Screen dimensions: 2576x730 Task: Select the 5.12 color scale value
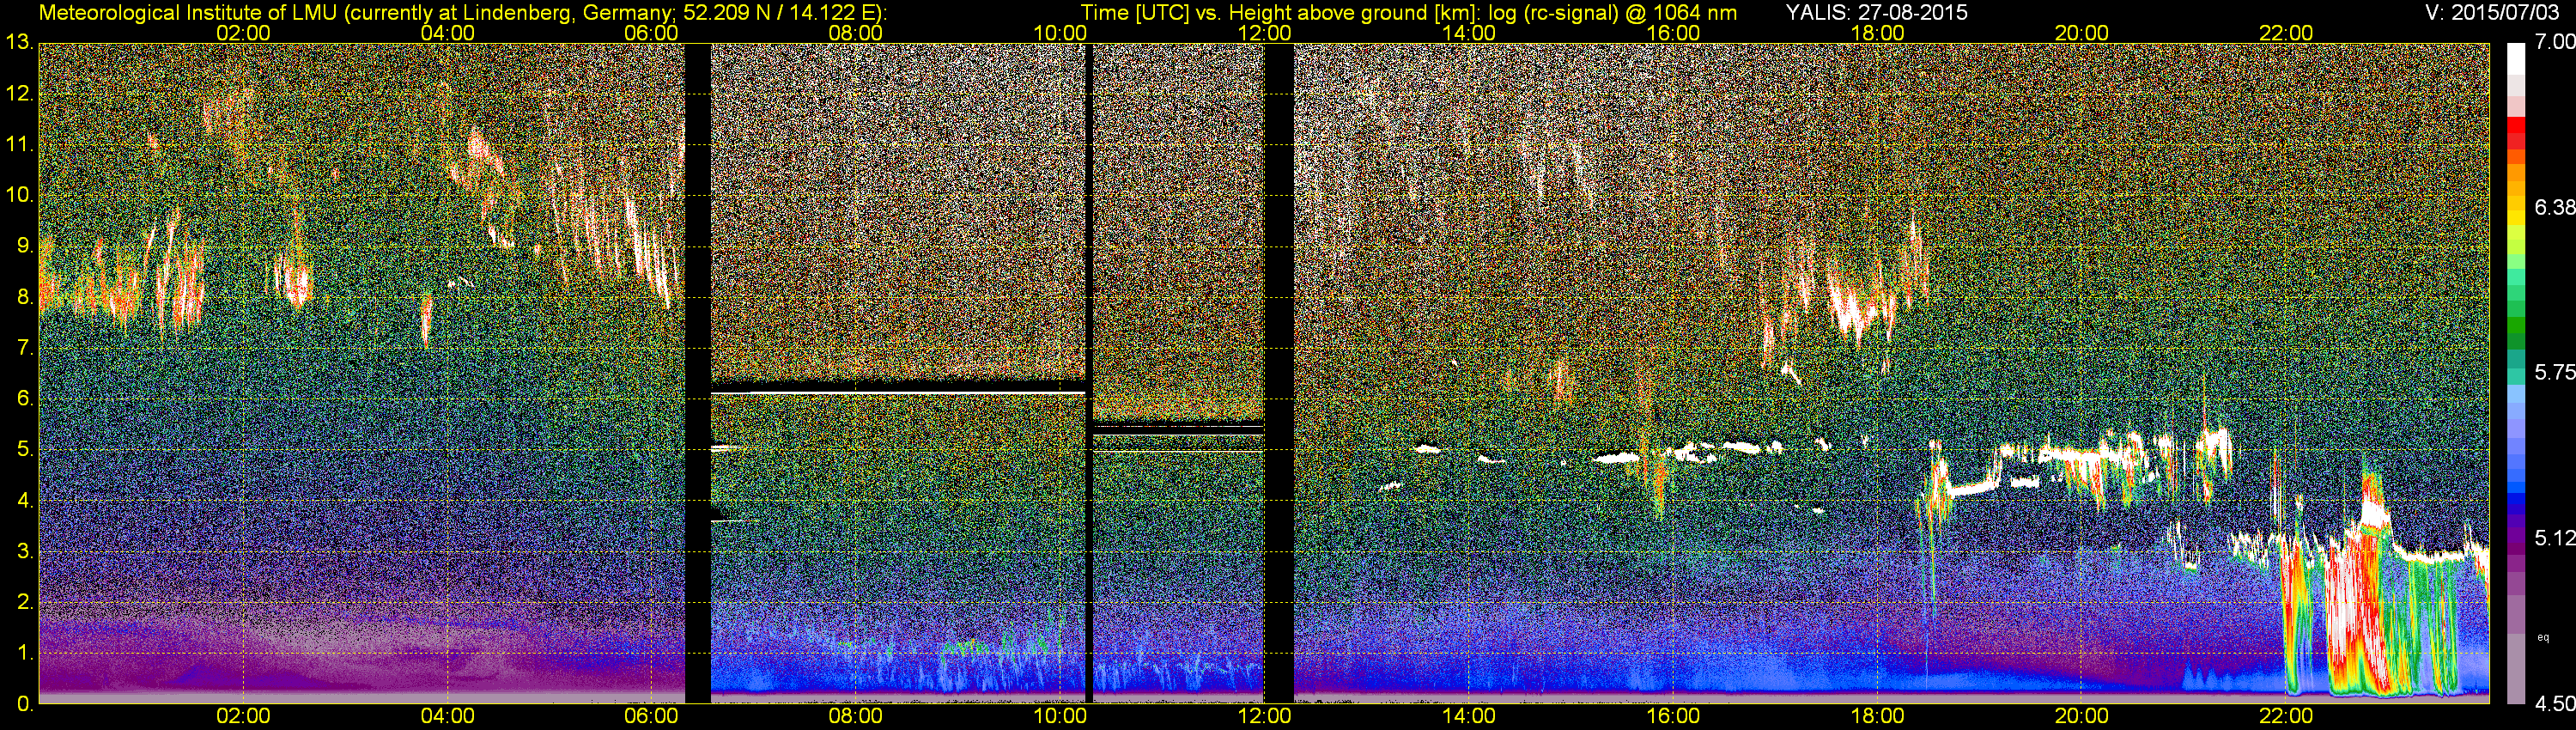pyautogui.click(x=2554, y=538)
